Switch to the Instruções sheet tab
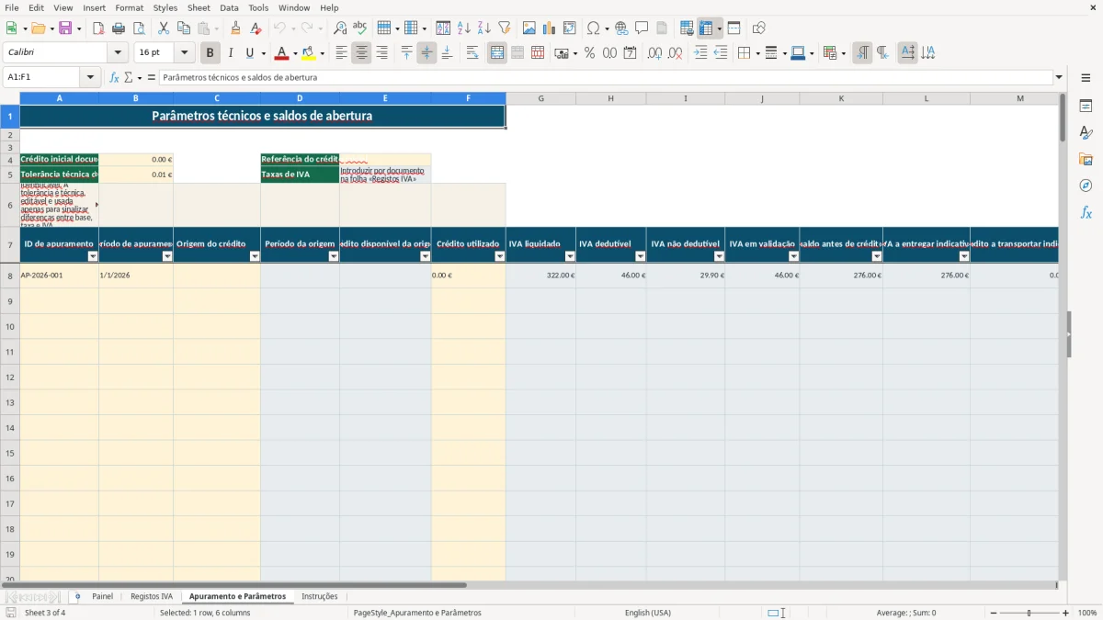This screenshot has height=620, width=1103. point(320,597)
